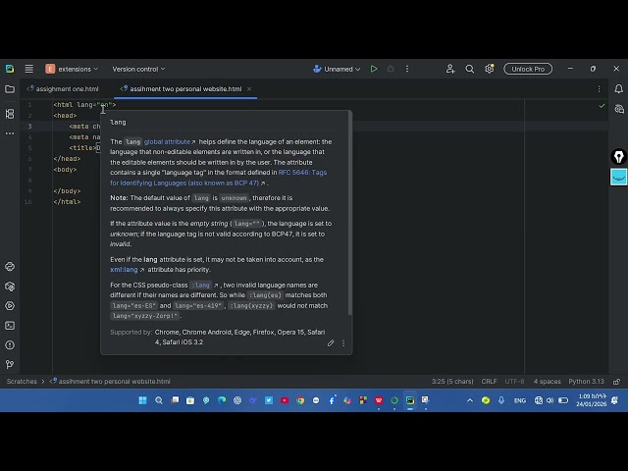Change the 4 spaces indent setting
This screenshot has width=628, height=471.
pos(547,382)
